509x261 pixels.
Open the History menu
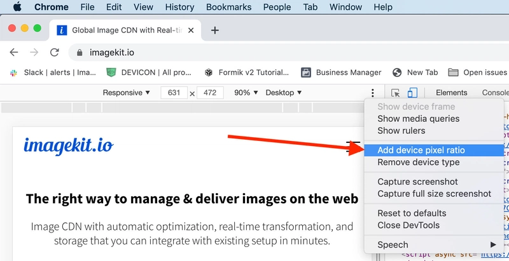coord(179,7)
